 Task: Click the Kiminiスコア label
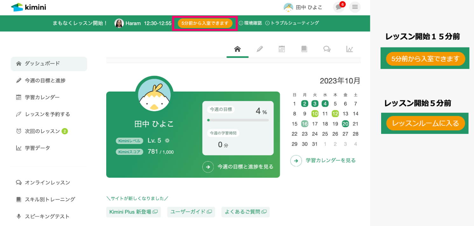point(130,152)
